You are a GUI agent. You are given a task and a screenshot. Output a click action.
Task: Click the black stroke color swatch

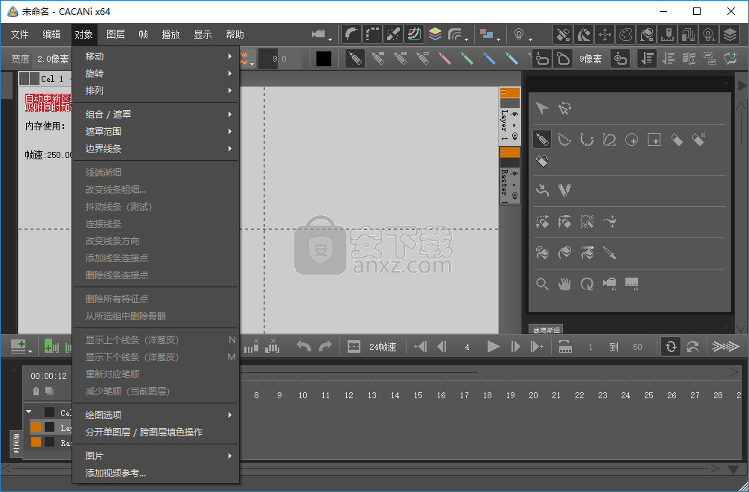324,59
